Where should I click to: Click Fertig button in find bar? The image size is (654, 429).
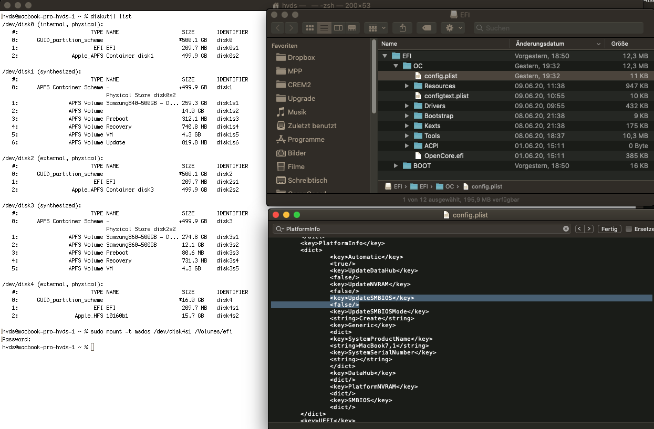pyautogui.click(x=609, y=229)
